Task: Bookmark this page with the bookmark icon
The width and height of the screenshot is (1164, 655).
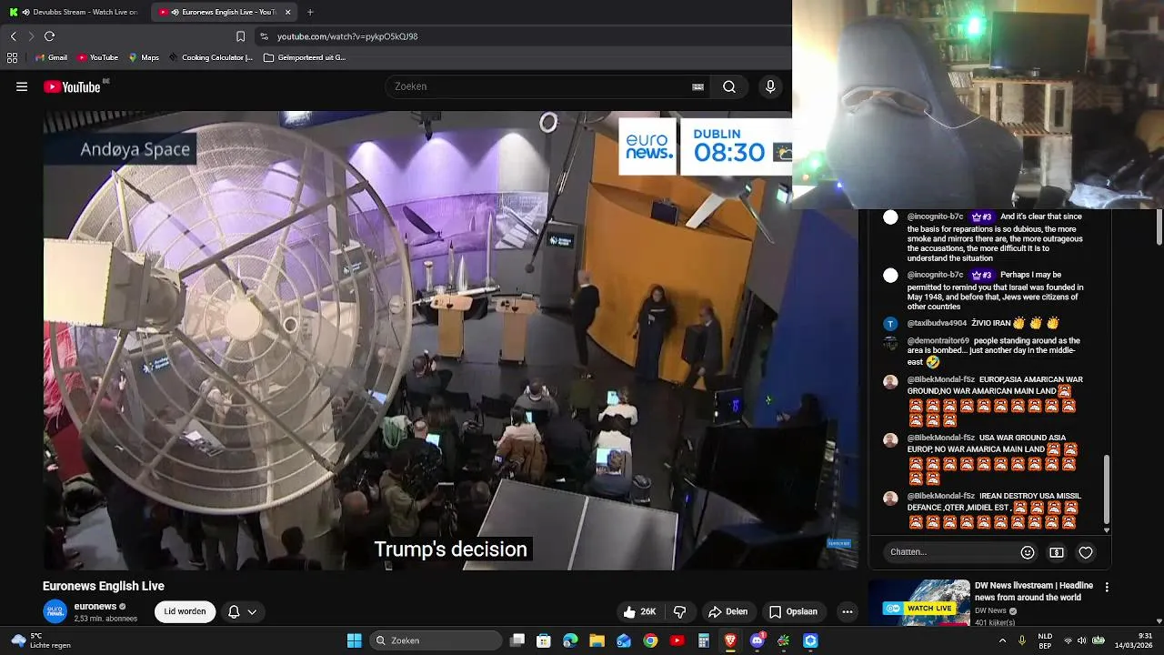Action: tap(240, 36)
